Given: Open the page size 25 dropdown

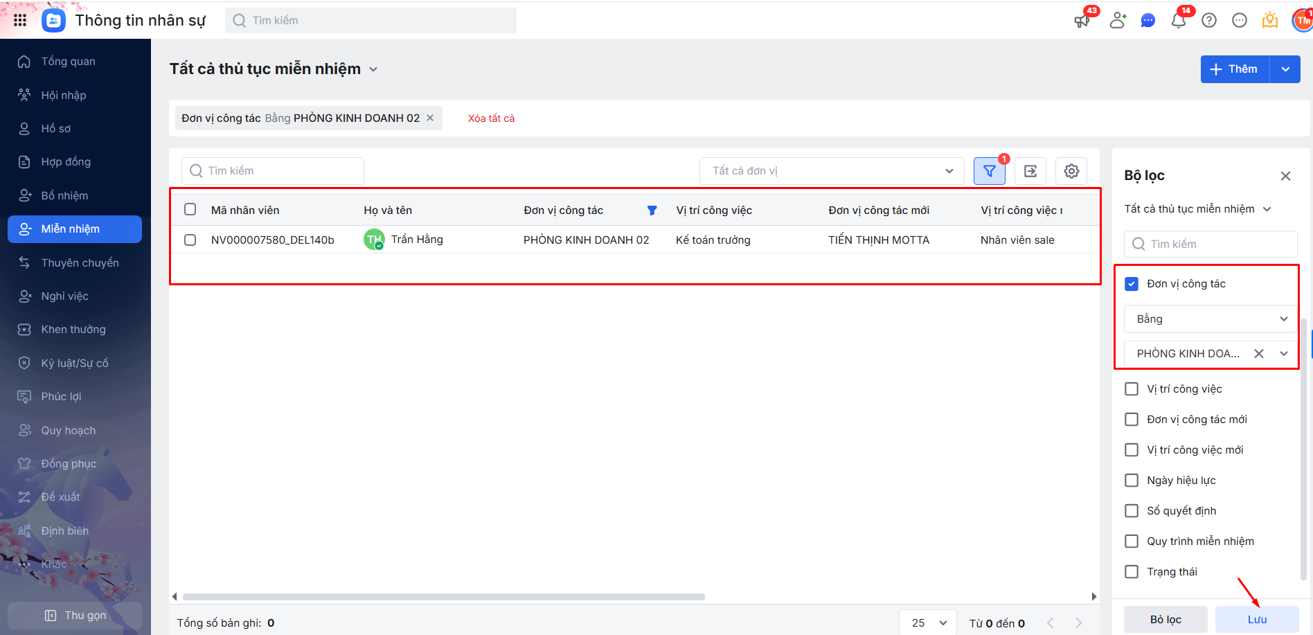Looking at the screenshot, I should 928,623.
